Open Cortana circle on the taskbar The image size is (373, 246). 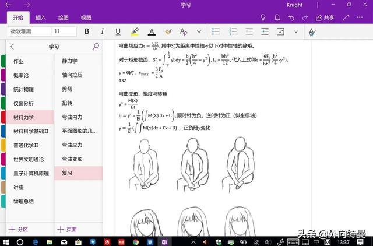[x=20, y=242]
